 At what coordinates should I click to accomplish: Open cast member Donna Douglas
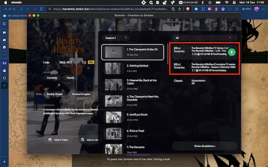click(x=81, y=94)
